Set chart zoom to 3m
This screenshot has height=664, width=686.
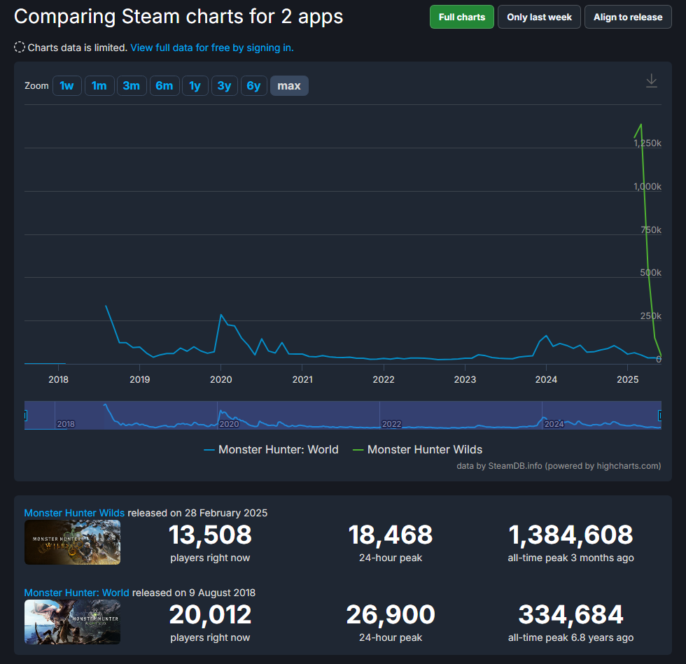(x=132, y=86)
